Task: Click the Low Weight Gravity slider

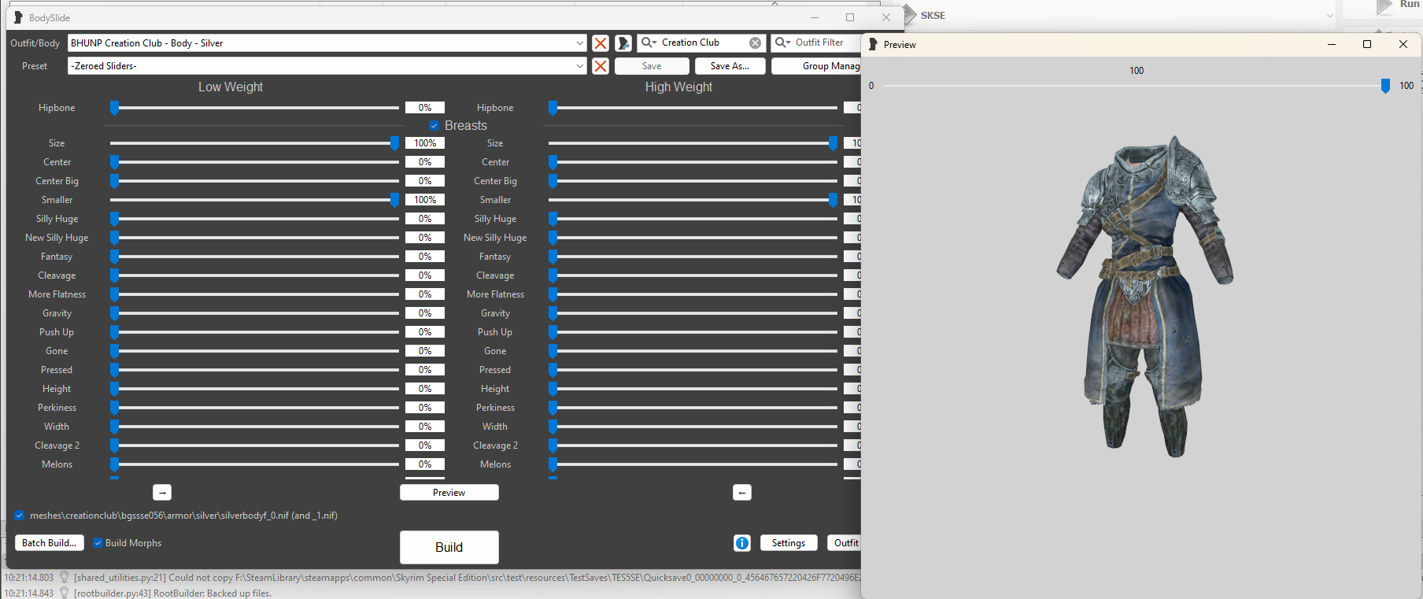Action: [254, 313]
